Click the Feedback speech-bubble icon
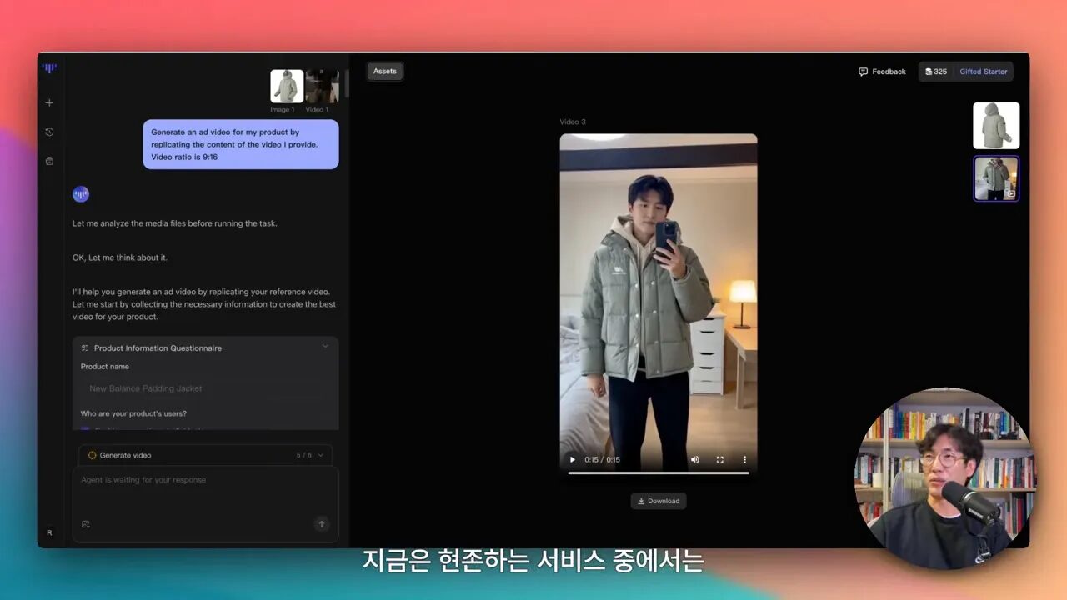This screenshot has width=1067, height=600. click(x=863, y=72)
